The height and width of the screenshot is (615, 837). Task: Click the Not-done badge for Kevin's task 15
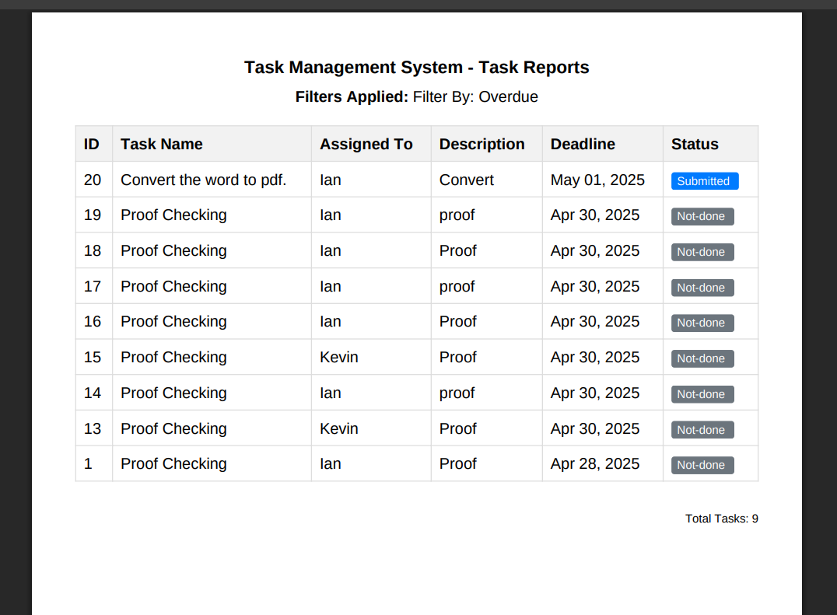[702, 358]
